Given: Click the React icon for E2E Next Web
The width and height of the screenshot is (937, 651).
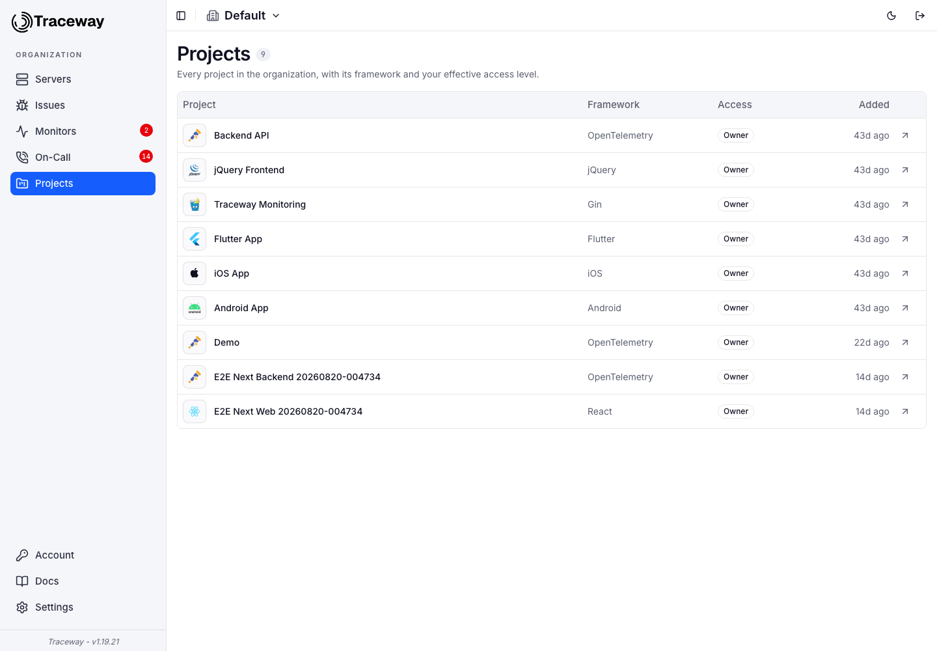Looking at the screenshot, I should tap(195, 411).
